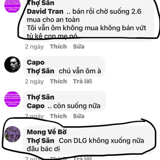
Task: Click the '2 ngày' timestamp under top comment
Action: (34, 47)
